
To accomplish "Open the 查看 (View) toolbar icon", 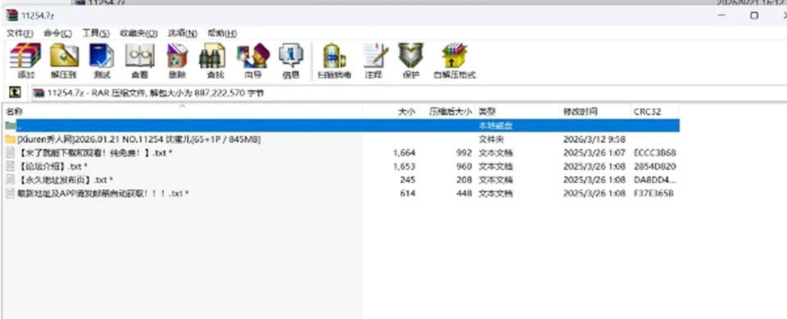I will click(139, 61).
